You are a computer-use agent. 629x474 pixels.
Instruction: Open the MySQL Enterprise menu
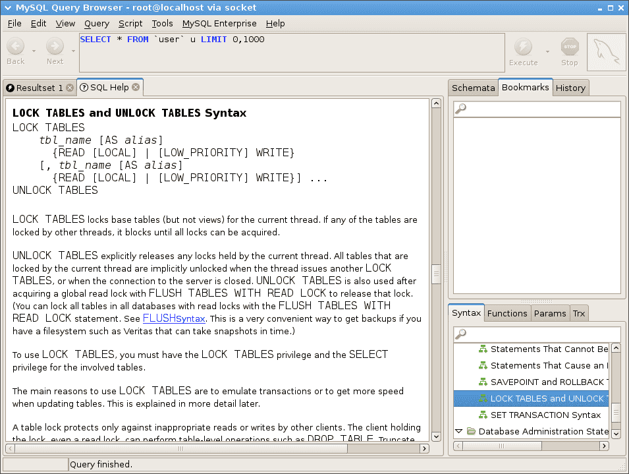pos(219,24)
